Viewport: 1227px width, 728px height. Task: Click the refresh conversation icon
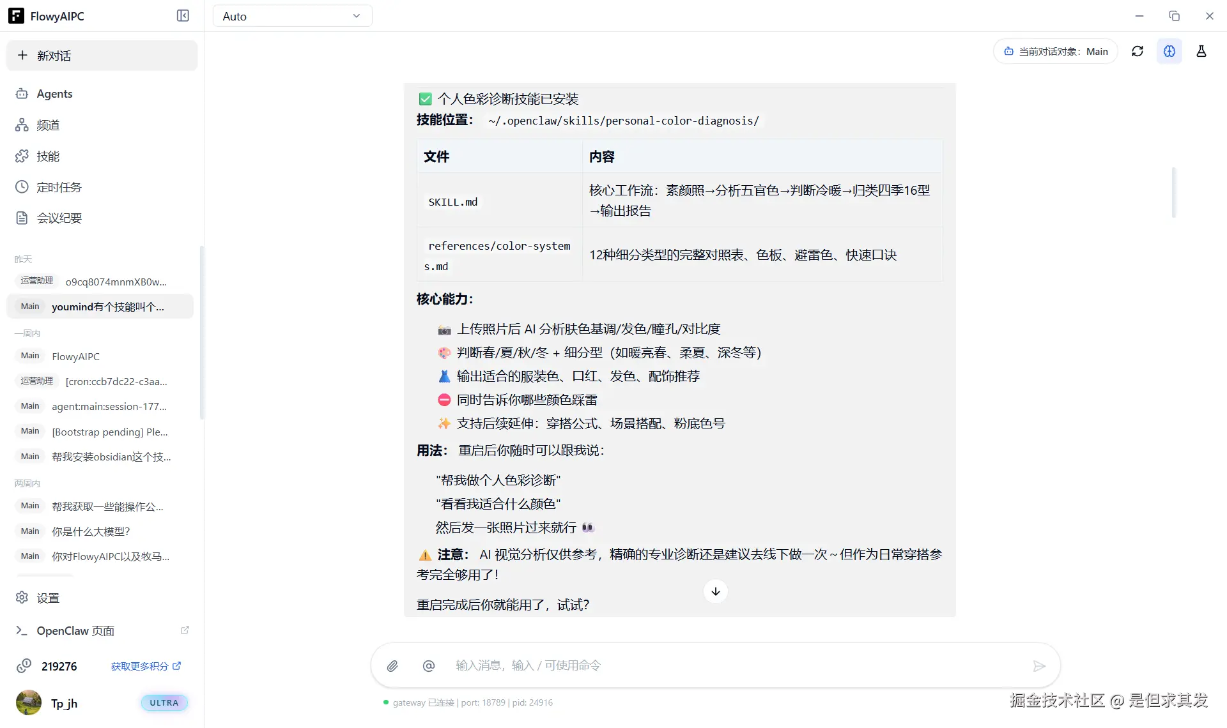pyautogui.click(x=1137, y=51)
